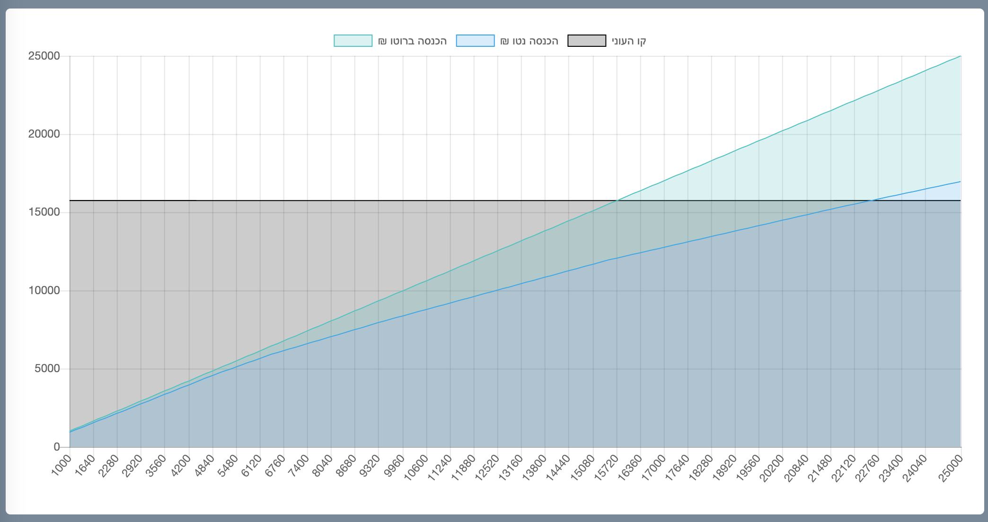Click the 9320 x-axis tick label
The image size is (988, 522).
370,466
